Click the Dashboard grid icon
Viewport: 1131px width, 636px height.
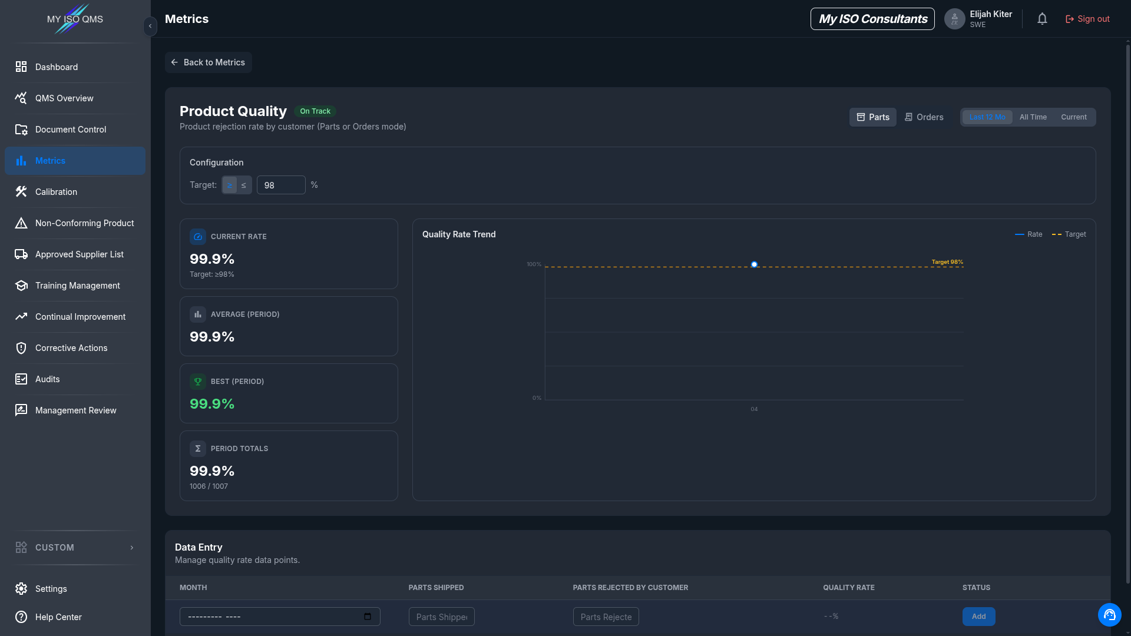click(21, 67)
